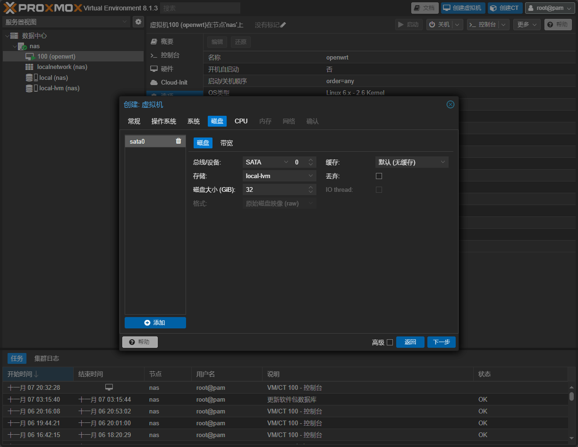Toggle the Advanced checkbox

point(390,342)
